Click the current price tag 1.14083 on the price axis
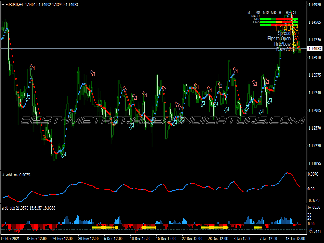The image size is (324, 243). [315, 48]
